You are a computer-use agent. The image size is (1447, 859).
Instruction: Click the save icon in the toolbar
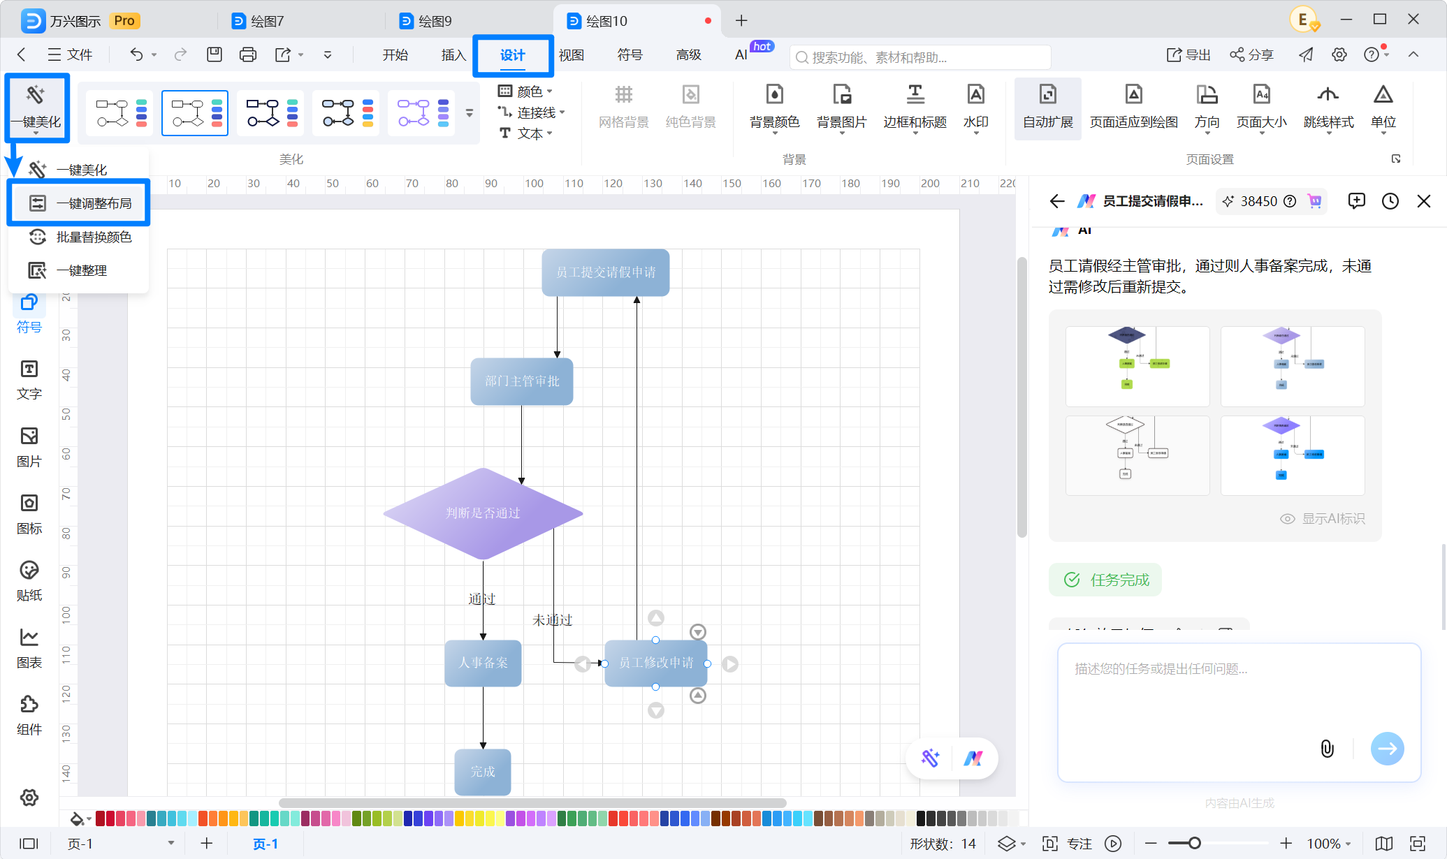(x=214, y=54)
